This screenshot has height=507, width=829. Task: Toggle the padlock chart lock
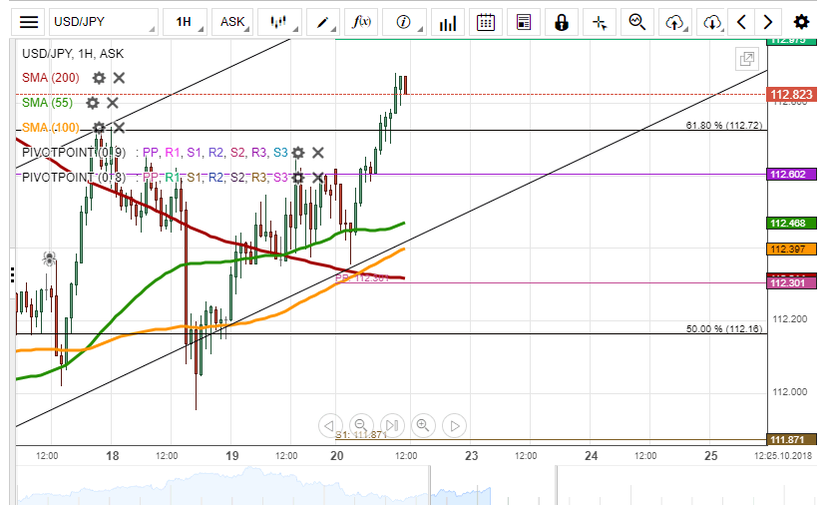pyautogui.click(x=562, y=21)
